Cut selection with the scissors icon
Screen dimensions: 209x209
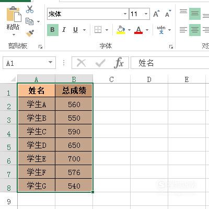30,9
